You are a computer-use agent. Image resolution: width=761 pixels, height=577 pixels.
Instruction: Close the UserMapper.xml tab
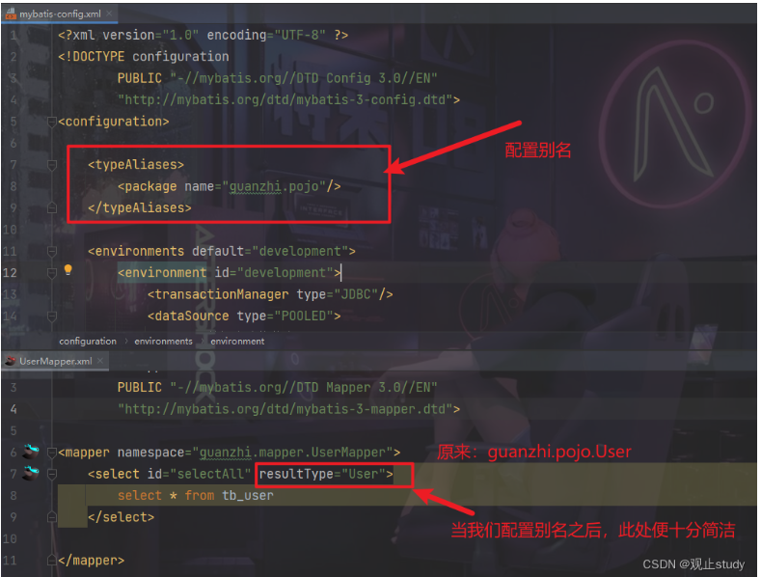[x=100, y=360]
